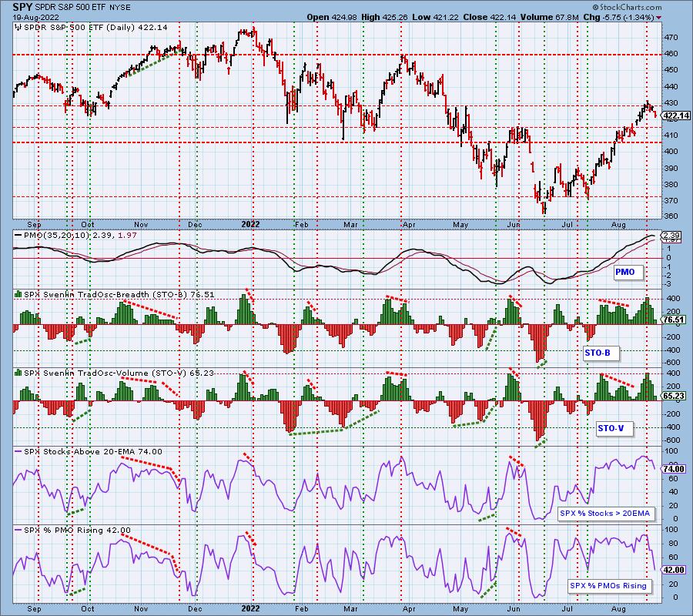693x616 pixels.
Task: Click the candlestick icon before SPDR S&P 500 ETF (Daily)
Action: [18, 28]
